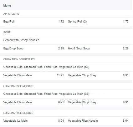Click the Menu heading
Screen dimensions: 133x127
tap(7, 6)
